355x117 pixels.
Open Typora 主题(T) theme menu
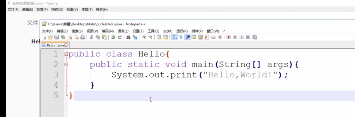pos(87,10)
